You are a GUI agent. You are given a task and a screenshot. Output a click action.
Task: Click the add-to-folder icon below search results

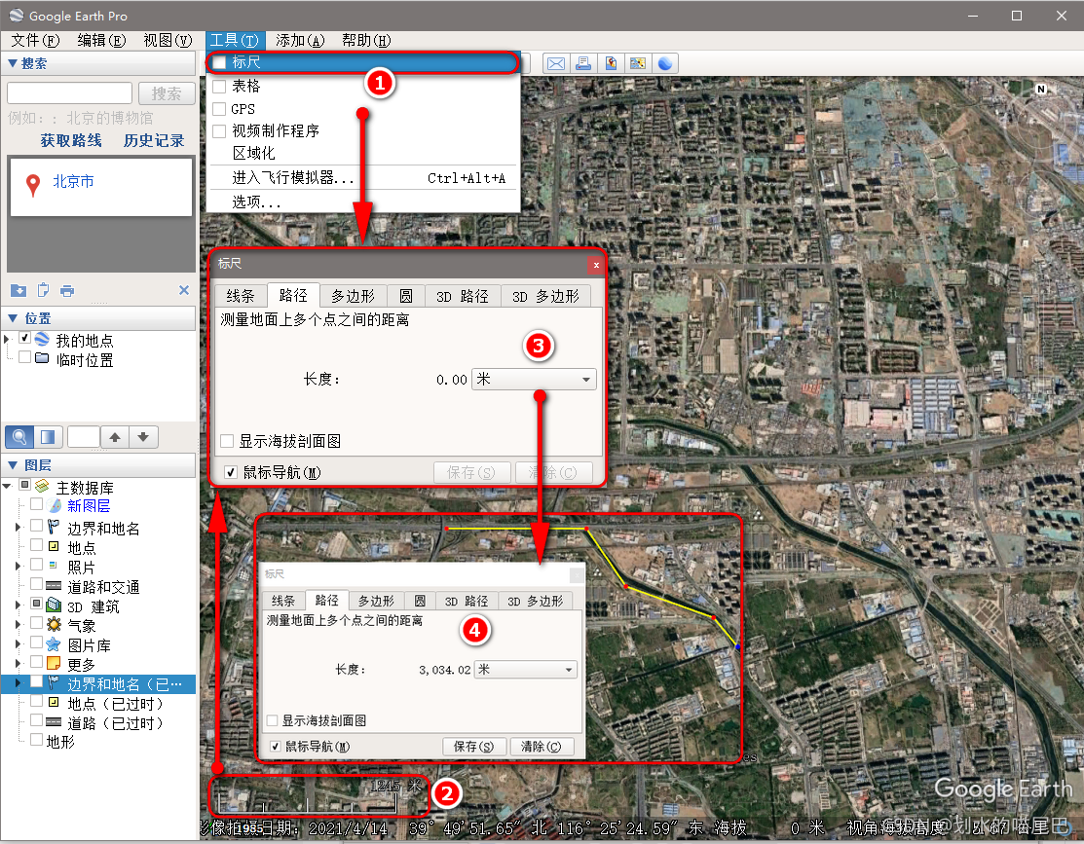(x=19, y=290)
